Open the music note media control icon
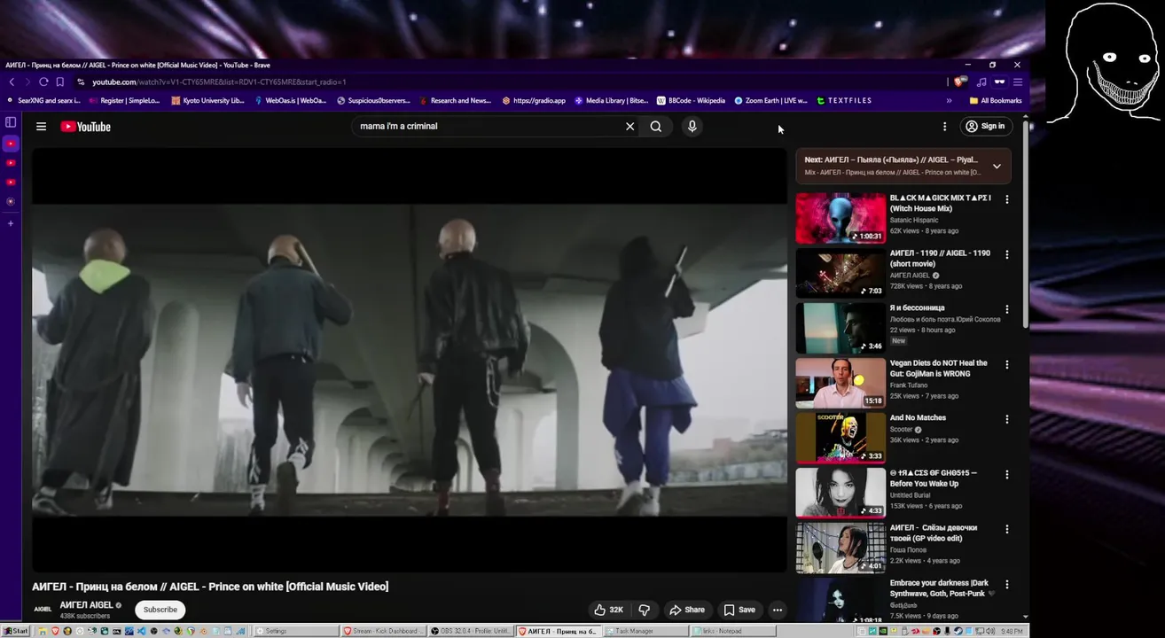This screenshot has width=1165, height=638. (981, 82)
